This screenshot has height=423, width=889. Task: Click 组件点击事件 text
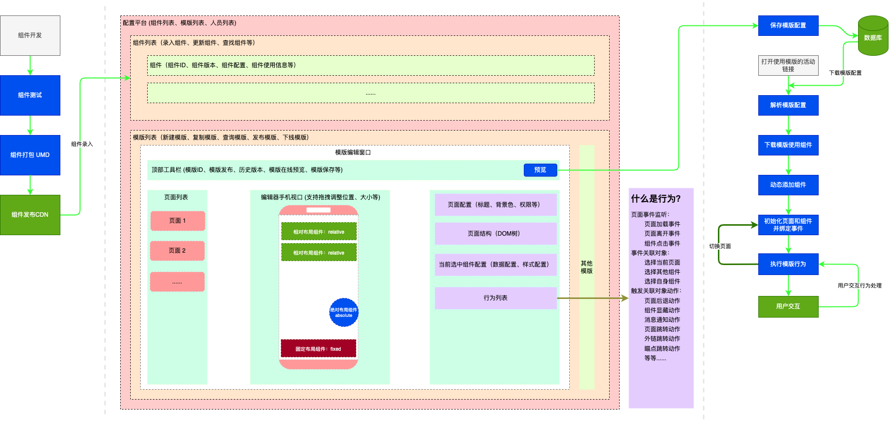pyautogui.click(x=662, y=244)
